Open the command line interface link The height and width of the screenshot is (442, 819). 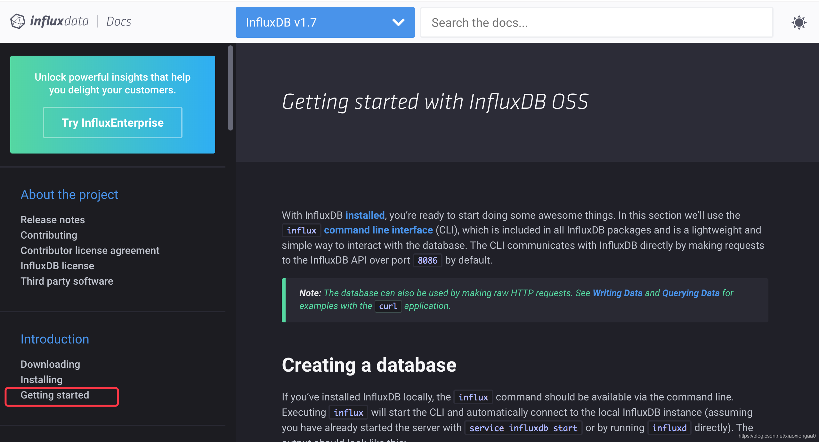coord(378,230)
